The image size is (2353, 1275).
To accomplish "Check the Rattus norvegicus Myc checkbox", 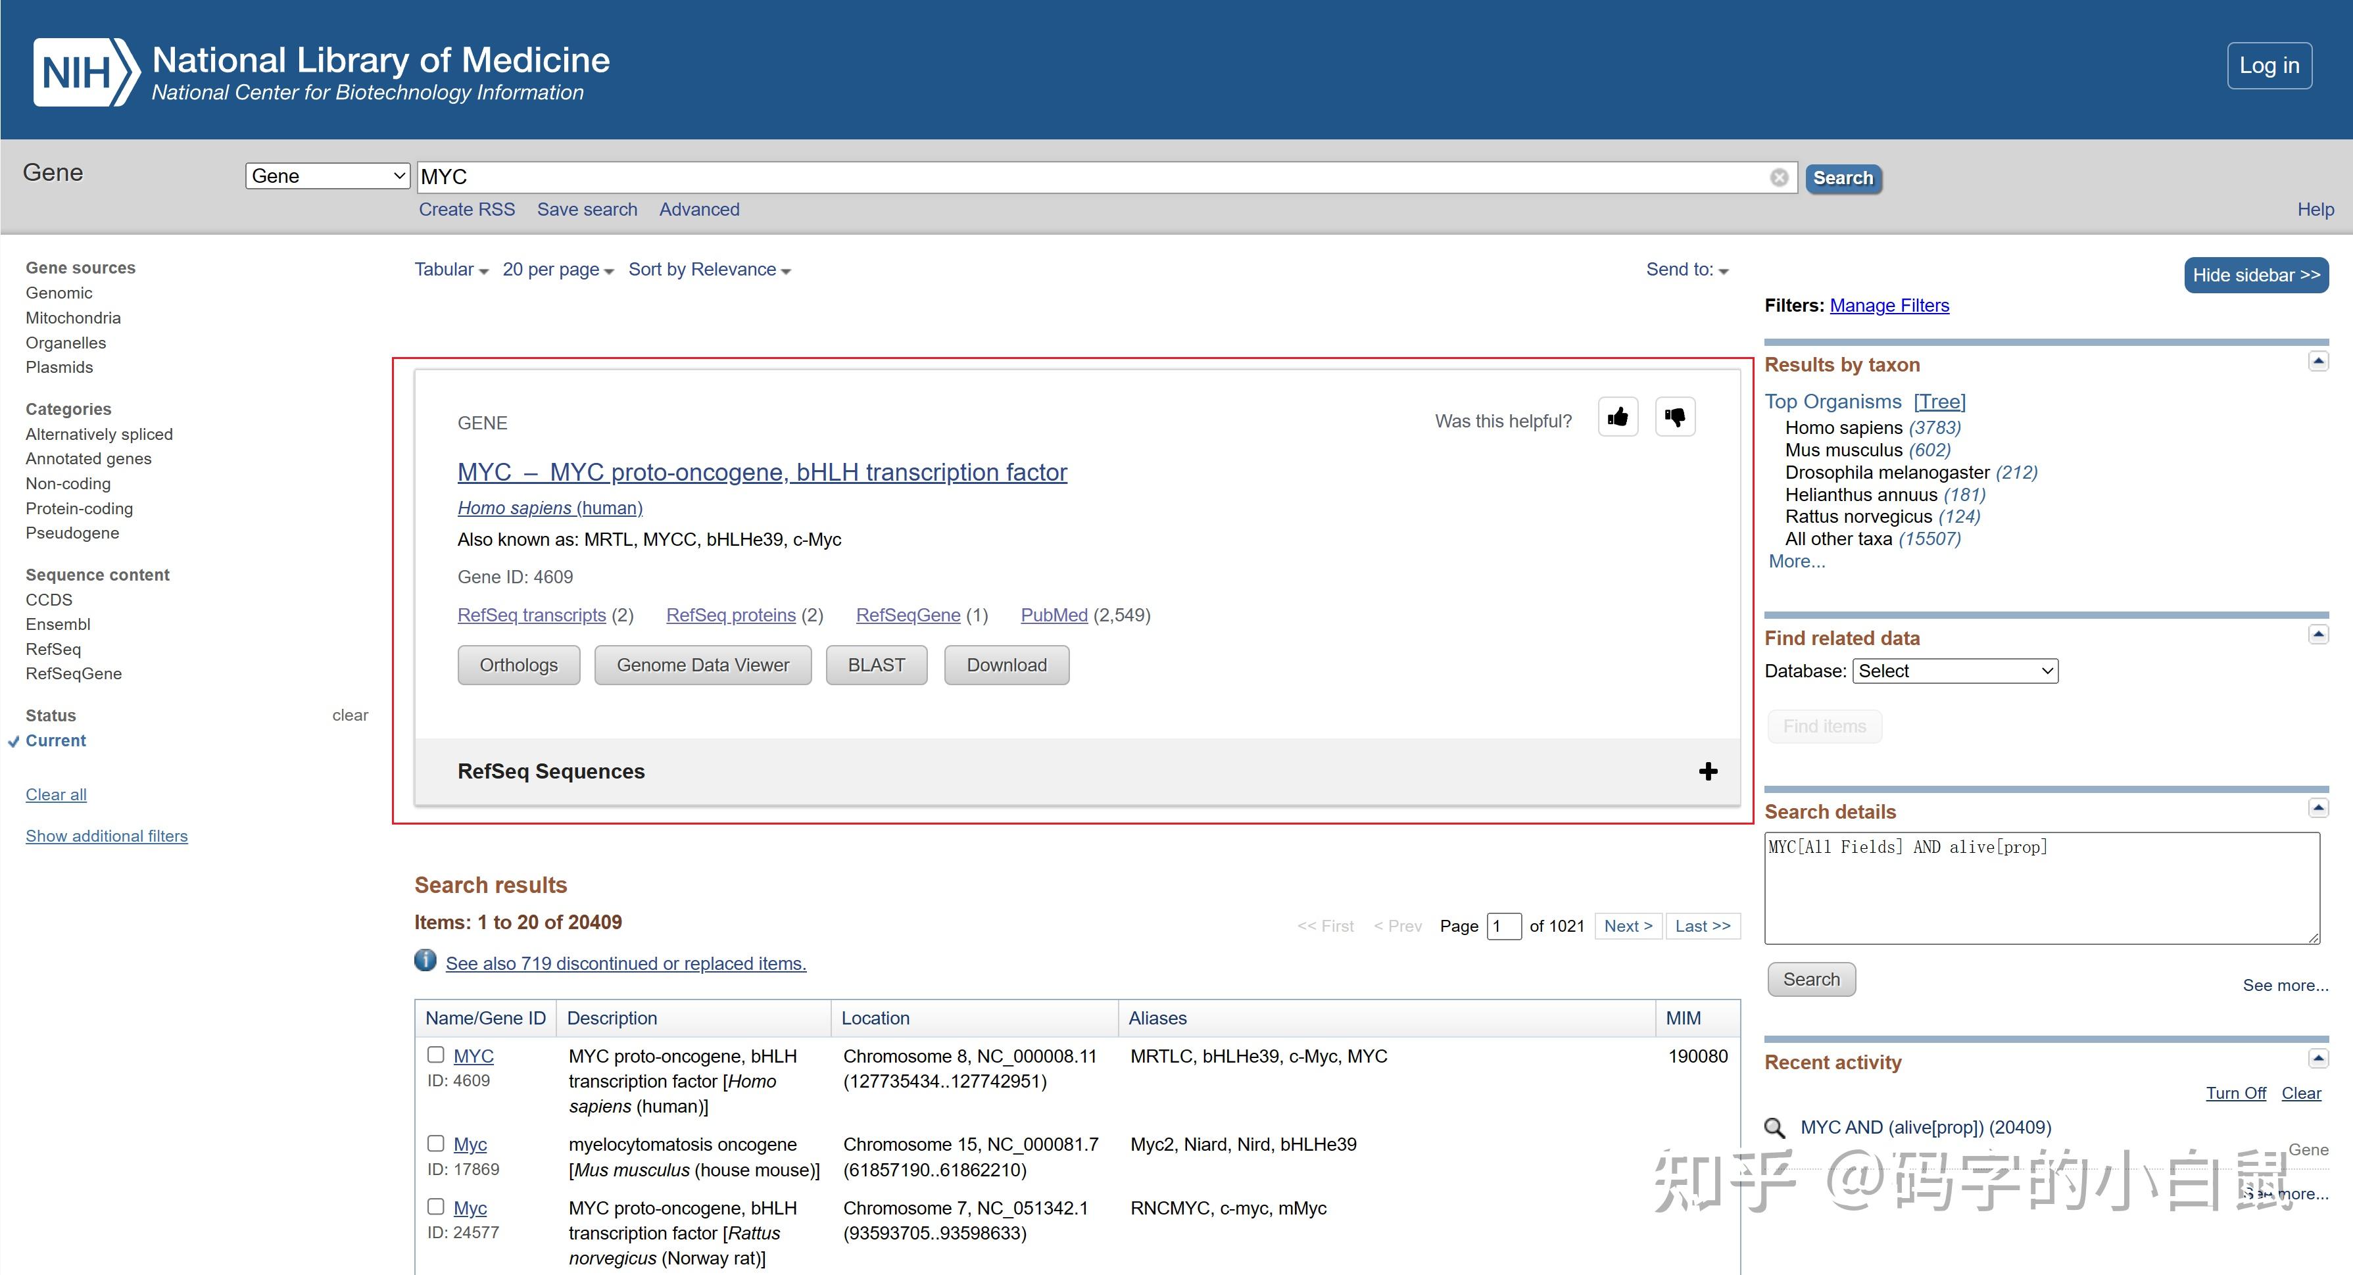I will pos(436,1207).
